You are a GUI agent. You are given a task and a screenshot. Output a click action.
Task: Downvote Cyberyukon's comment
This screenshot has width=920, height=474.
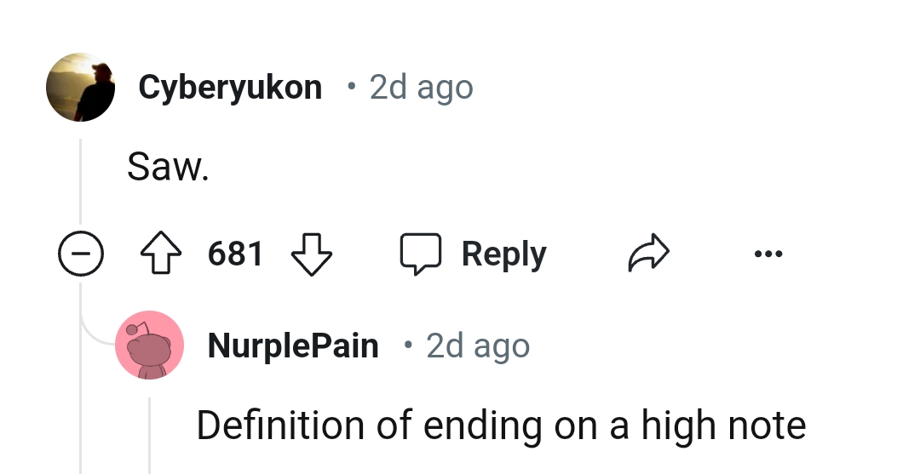pyautogui.click(x=312, y=254)
